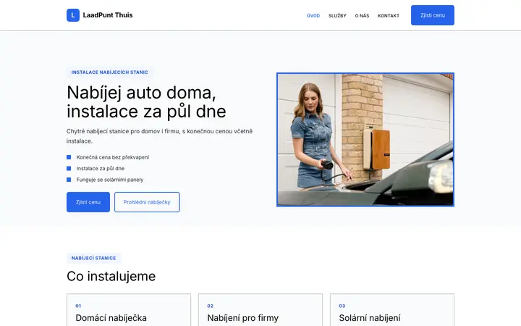Click bullet text Instalace za půl dne
521x326 pixels.
(x=101, y=169)
